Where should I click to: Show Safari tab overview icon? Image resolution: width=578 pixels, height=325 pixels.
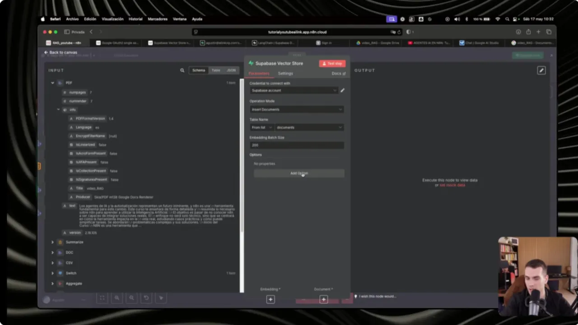point(549,32)
